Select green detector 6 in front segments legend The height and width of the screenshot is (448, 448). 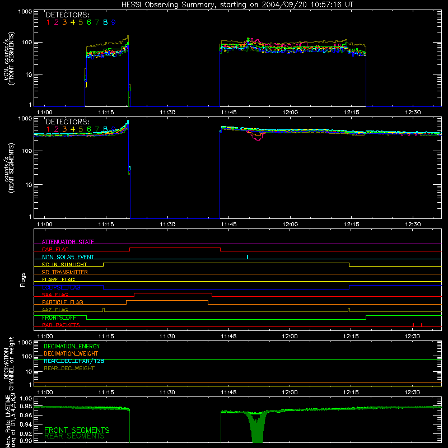[x=89, y=22]
